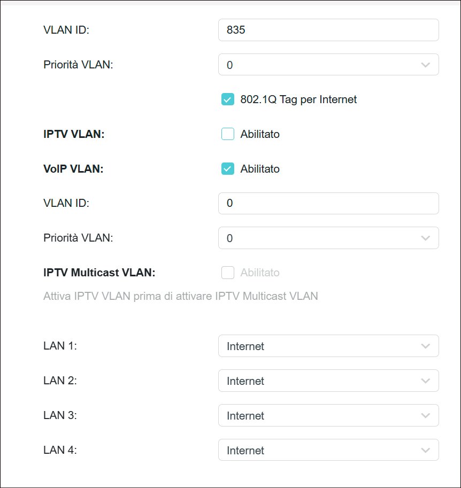
Task: Open the VoIP Priorità VLAN dropdown
Action: [x=328, y=238]
